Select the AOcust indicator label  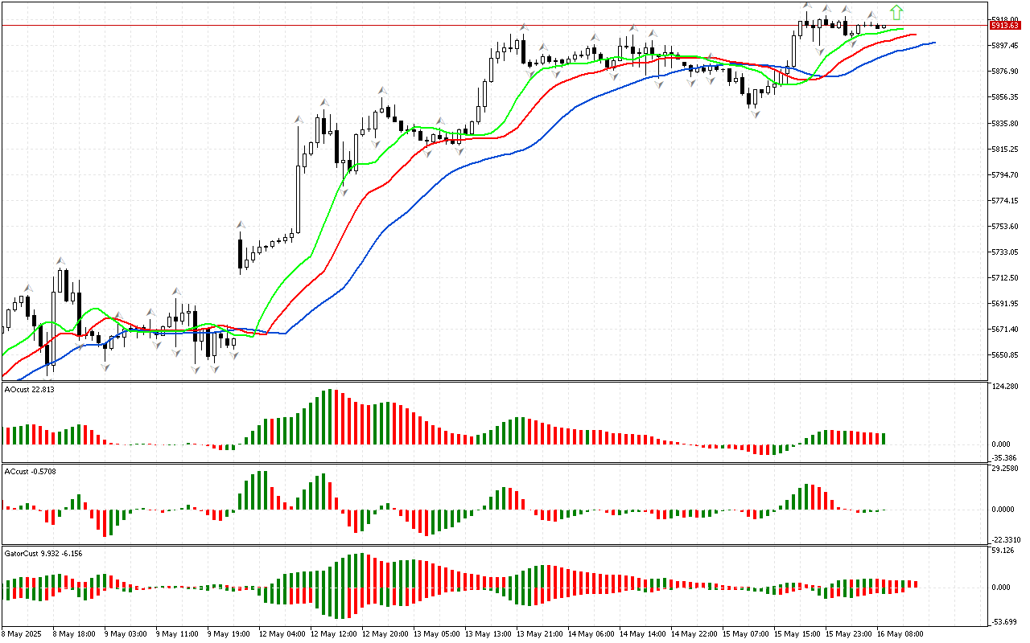(29, 390)
